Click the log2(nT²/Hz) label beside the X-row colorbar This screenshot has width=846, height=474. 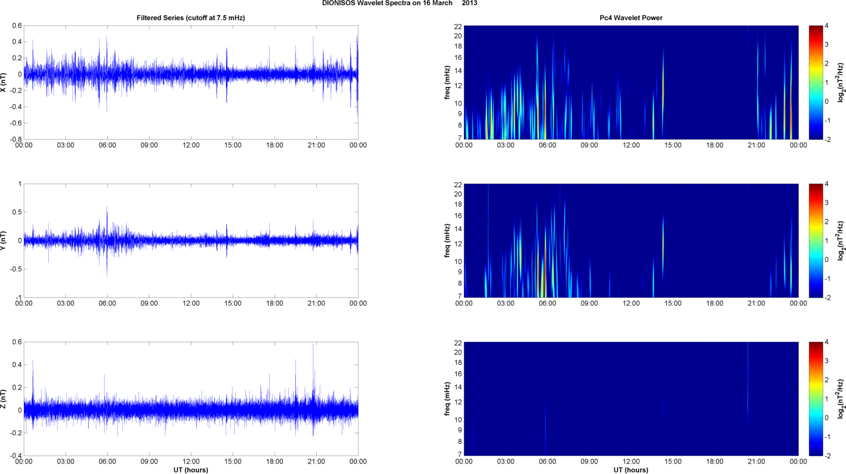840,83
